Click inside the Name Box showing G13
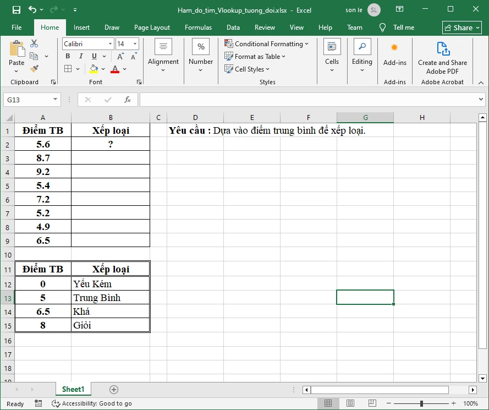Image resolution: width=489 pixels, height=410 pixels. 28,100
